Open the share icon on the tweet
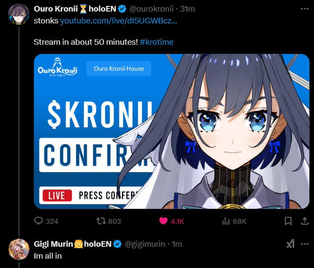Image resolution: width=314 pixels, height=268 pixels. (x=305, y=221)
